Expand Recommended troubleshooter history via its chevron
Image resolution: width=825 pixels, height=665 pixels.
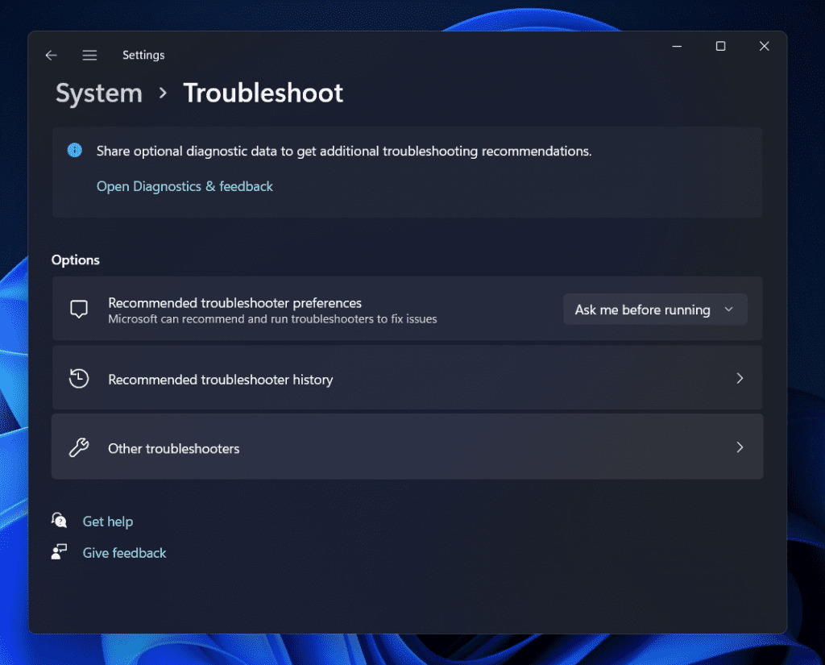(740, 379)
